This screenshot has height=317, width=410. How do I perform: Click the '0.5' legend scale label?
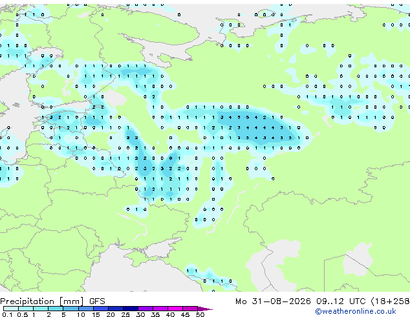point(23,314)
